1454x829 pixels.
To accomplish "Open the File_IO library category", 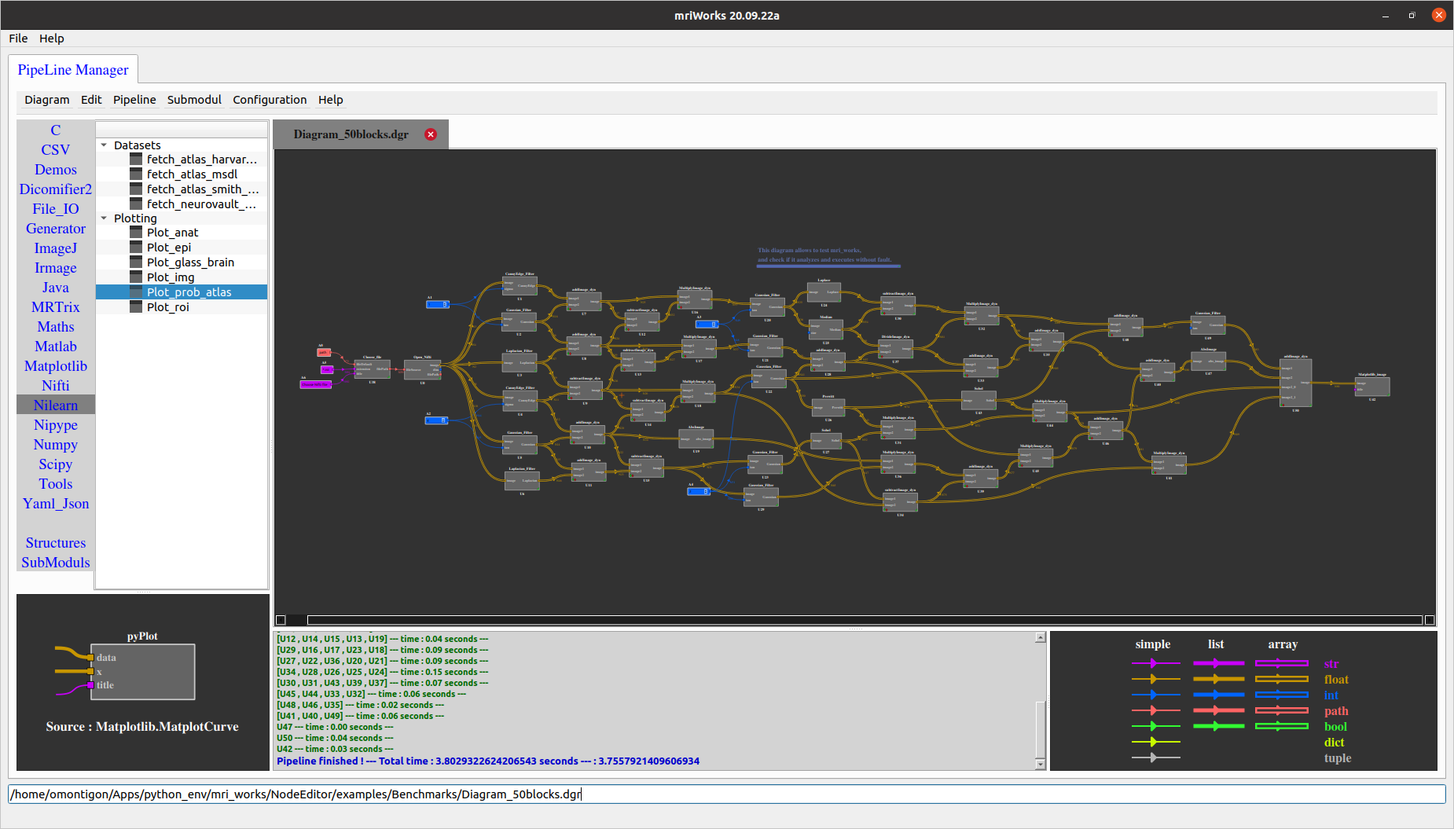I will click(x=56, y=209).
